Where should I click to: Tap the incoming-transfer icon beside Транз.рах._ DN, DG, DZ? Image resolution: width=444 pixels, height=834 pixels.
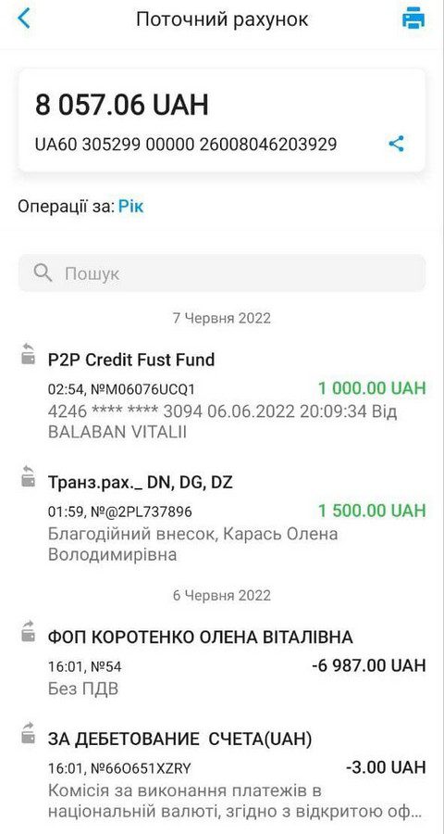click(28, 476)
